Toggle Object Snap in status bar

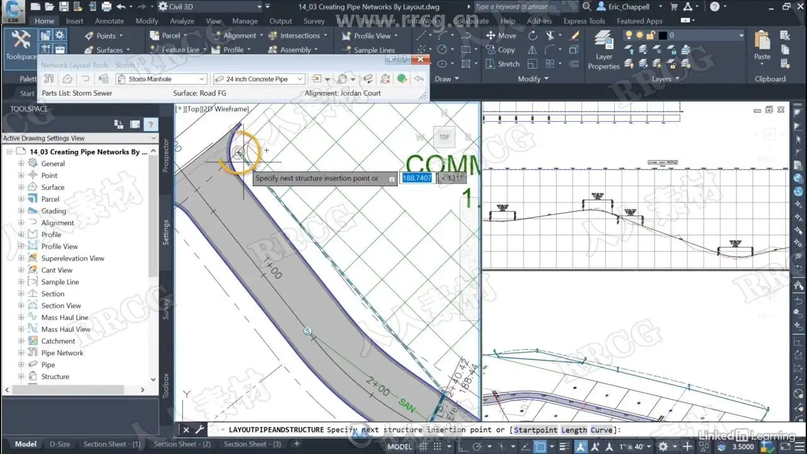(540, 446)
